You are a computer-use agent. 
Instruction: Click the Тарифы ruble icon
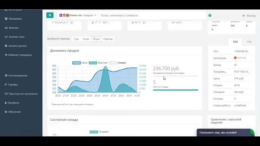point(6,85)
